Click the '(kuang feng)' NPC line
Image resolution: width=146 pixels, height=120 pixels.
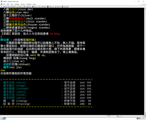20,58
